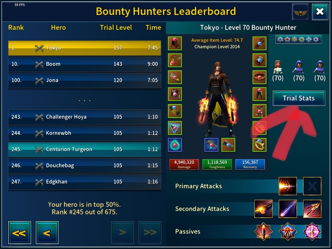This screenshot has width=332, height=249.
Task: Click the golden wings emblem icon
Action: tap(300, 12)
